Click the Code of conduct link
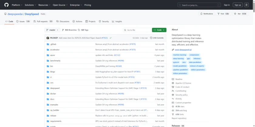Viewport: 255px width, 127px height. pyautogui.click(x=182, y=87)
